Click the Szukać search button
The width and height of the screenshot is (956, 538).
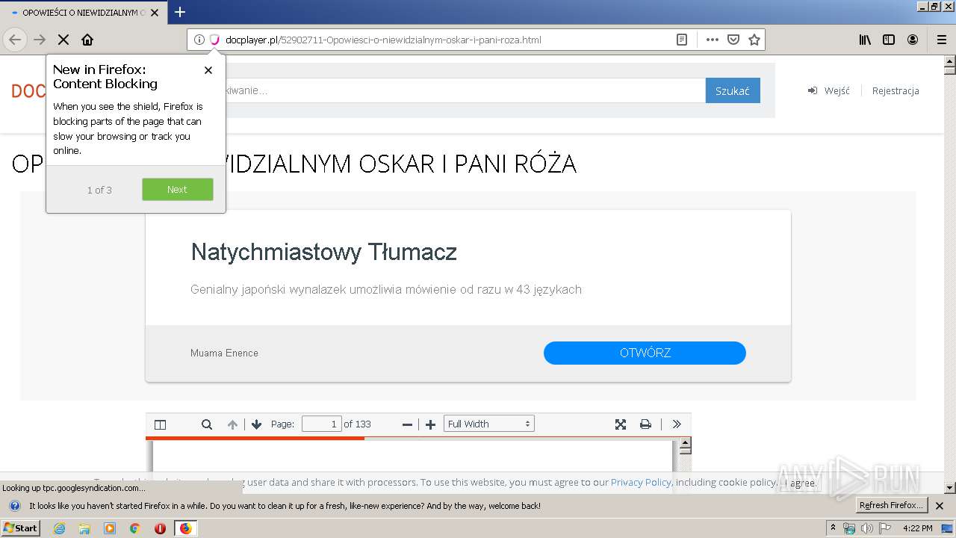coord(733,90)
